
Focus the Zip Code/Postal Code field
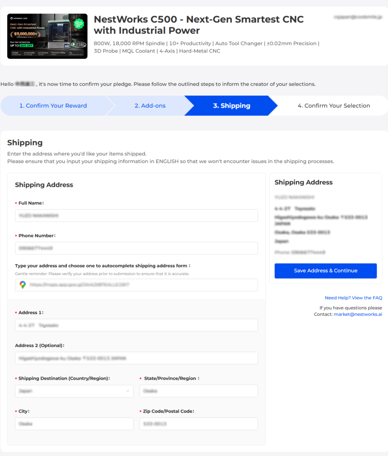(x=198, y=424)
